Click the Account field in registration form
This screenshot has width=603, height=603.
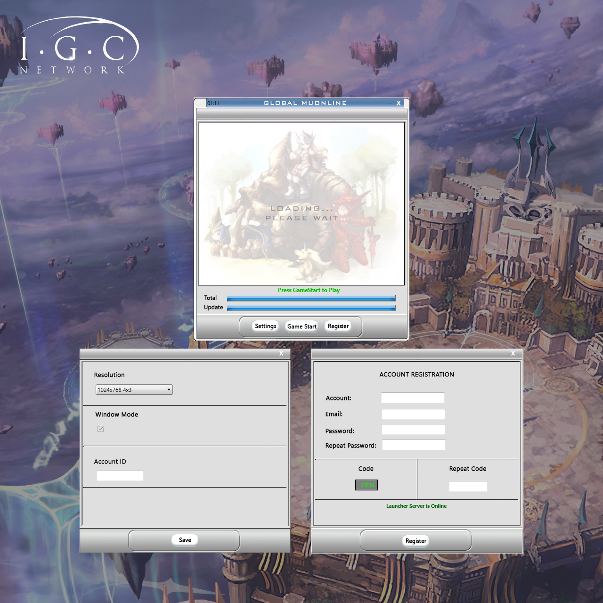click(x=413, y=398)
